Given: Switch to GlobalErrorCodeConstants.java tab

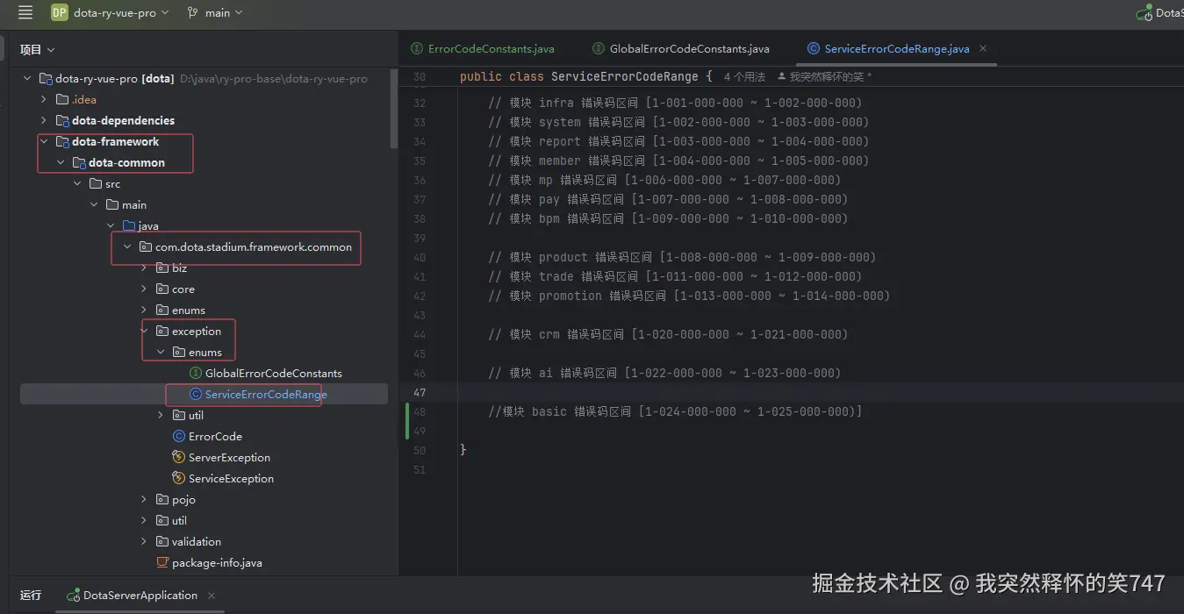Looking at the screenshot, I should [681, 48].
